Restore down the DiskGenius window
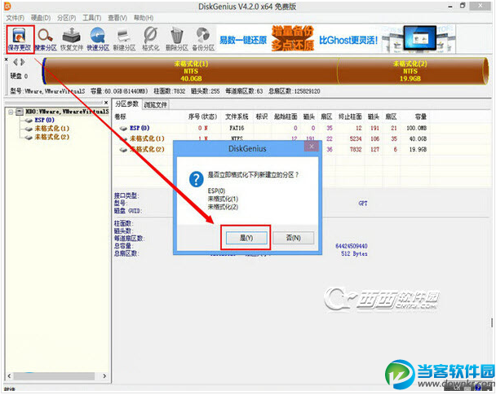Screen dimensions: 496x395 (463, 6)
